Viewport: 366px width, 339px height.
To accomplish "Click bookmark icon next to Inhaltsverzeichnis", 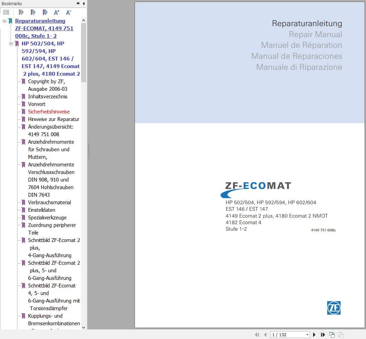I will (x=23, y=97).
